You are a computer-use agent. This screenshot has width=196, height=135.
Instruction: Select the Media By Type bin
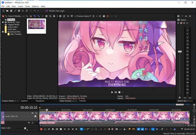[x=13, y=22]
